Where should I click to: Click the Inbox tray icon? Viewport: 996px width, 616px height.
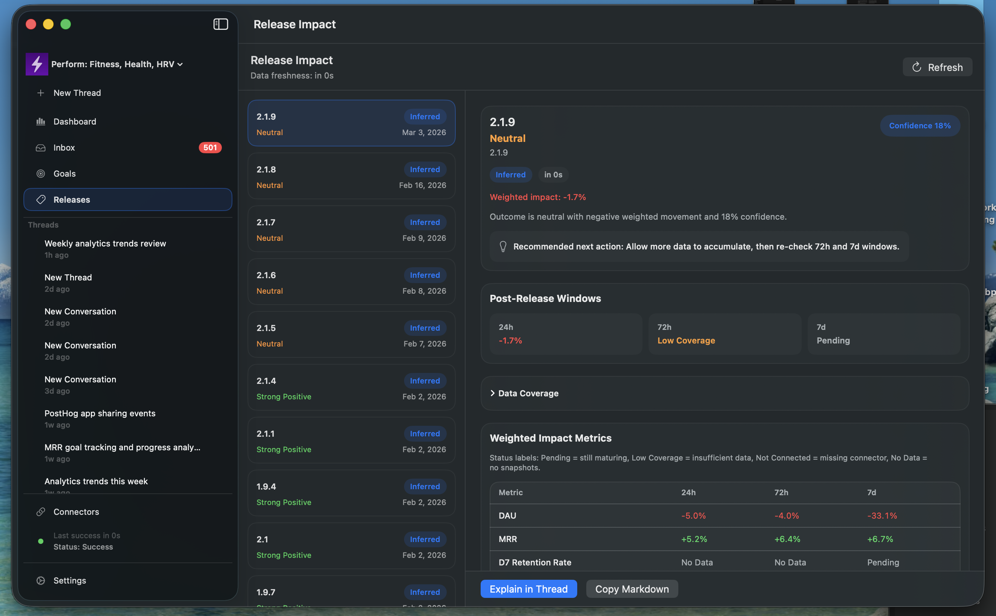coord(41,148)
